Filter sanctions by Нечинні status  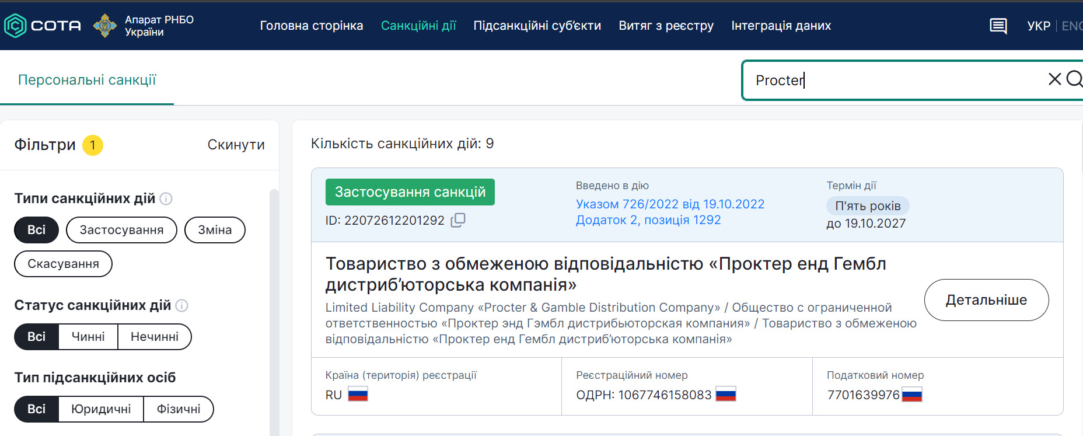(x=155, y=337)
